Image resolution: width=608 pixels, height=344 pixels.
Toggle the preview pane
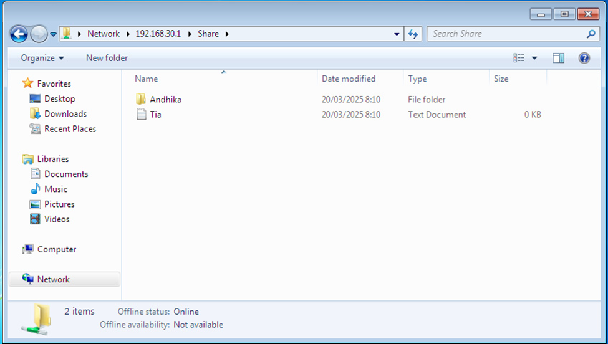coord(558,58)
